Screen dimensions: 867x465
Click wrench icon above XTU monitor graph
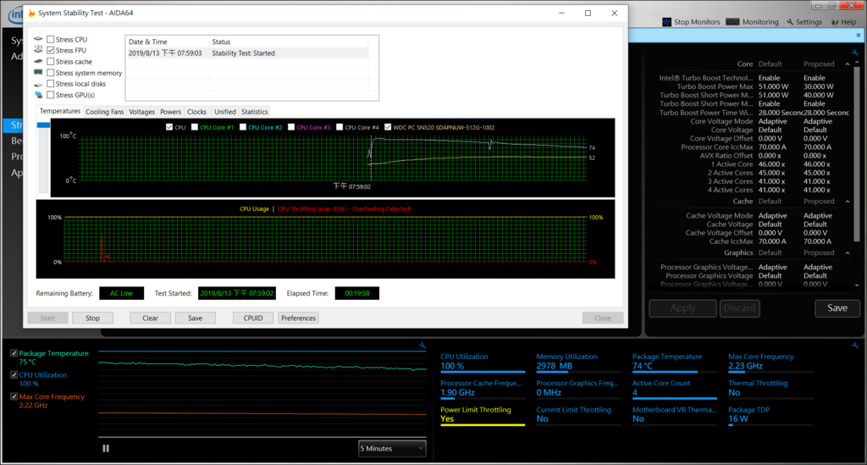(x=422, y=346)
